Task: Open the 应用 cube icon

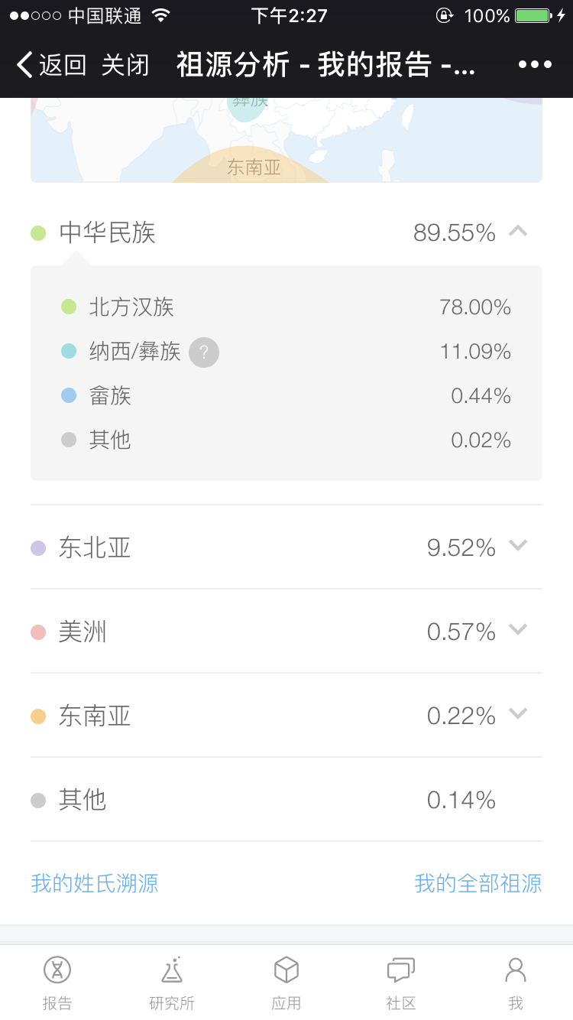Action: (286, 971)
